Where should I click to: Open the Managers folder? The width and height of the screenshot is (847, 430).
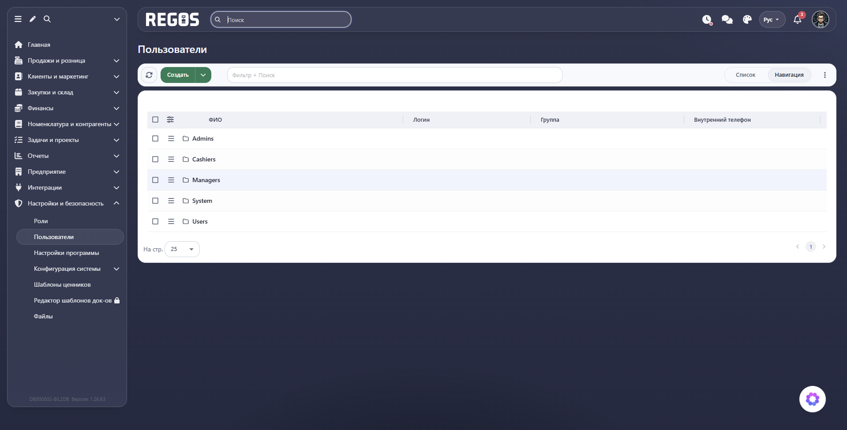[206, 180]
